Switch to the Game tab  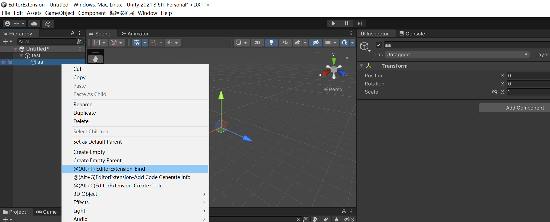click(47, 212)
